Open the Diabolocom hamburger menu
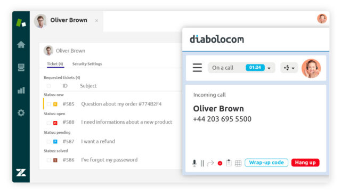 point(197,68)
